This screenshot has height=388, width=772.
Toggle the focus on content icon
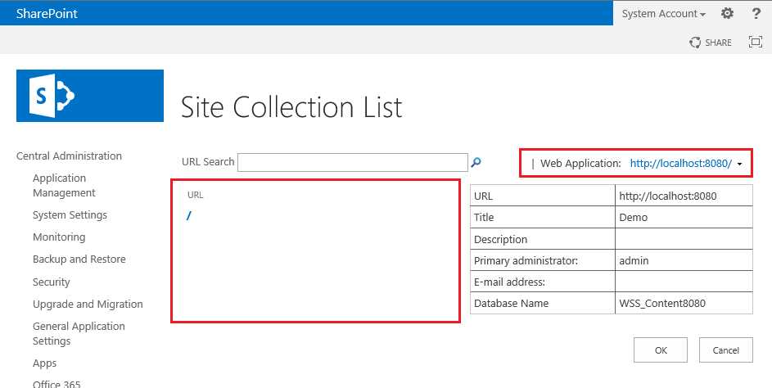pyautogui.click(x=756, y=42)
